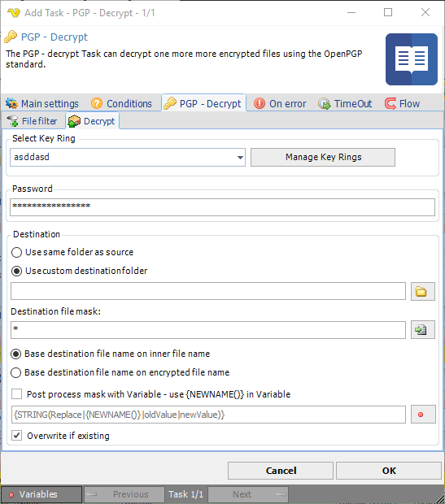Open the Conditions tab
This screenshot has width=445, height=504.
[x=121, y=103]
